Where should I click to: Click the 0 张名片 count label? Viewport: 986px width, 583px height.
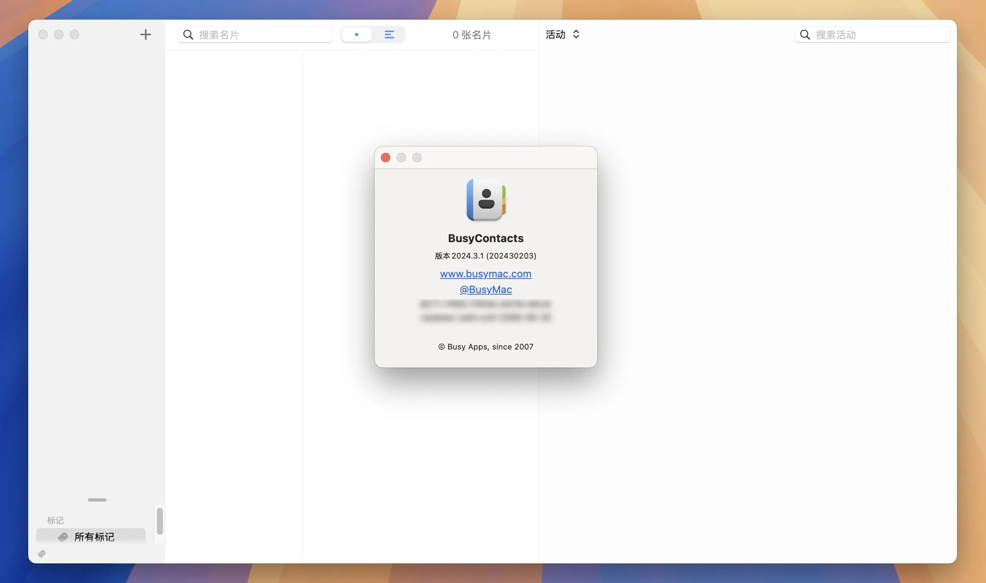(x=472, y=34)
